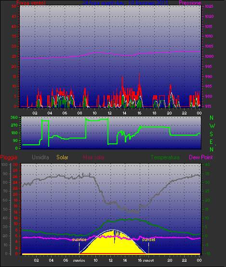Screen dimensions: 226x267
Task: Click the "975" pressure axis value
Action: click(x=209, y=106)
